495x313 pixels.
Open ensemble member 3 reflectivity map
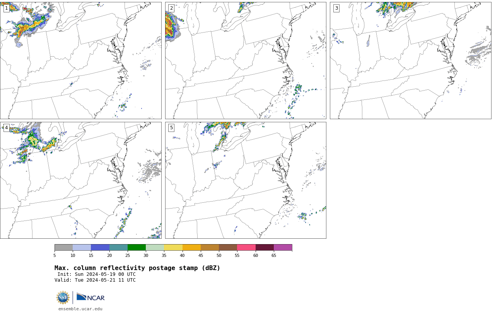(410, 60)
